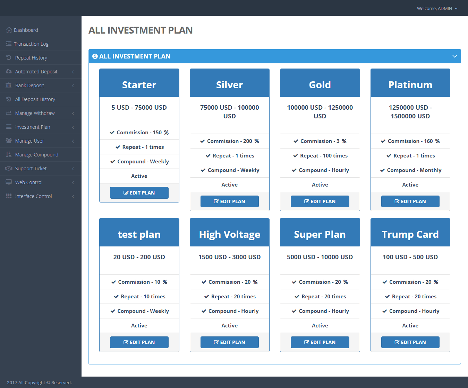The image size is (468, 388).
Task: Click the Dashboard home icon
Action: click(x=9, y=30)
